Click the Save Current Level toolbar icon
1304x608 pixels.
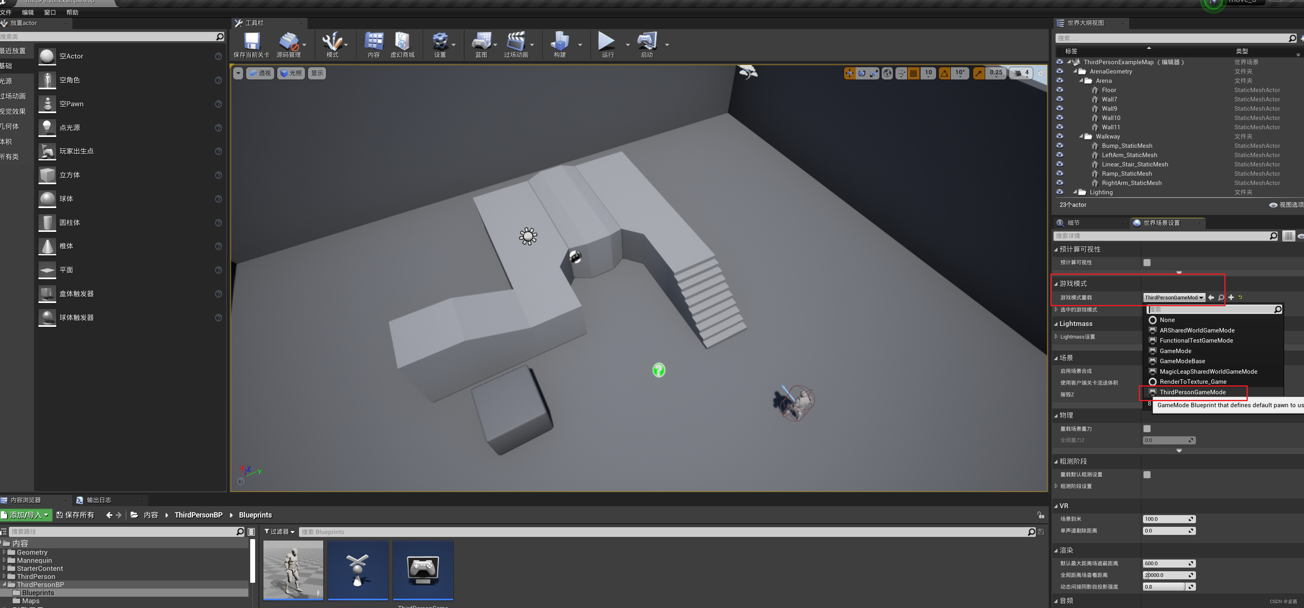tap(252, 42)
